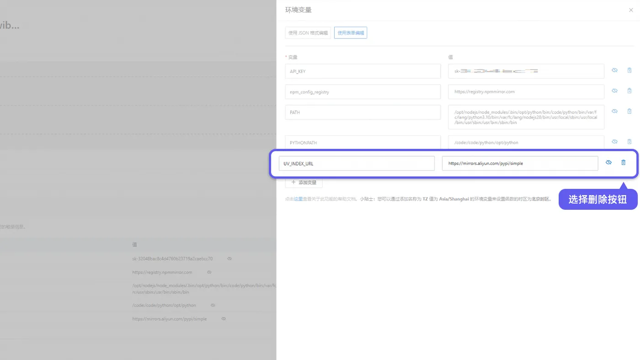The height and width of the screenshot is (360, 640).
Task: Show API key value in background table
Action: click(x=229, y=259)
